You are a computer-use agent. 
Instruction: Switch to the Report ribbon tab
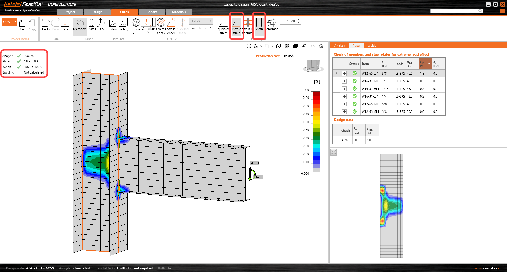click(152, 12)
